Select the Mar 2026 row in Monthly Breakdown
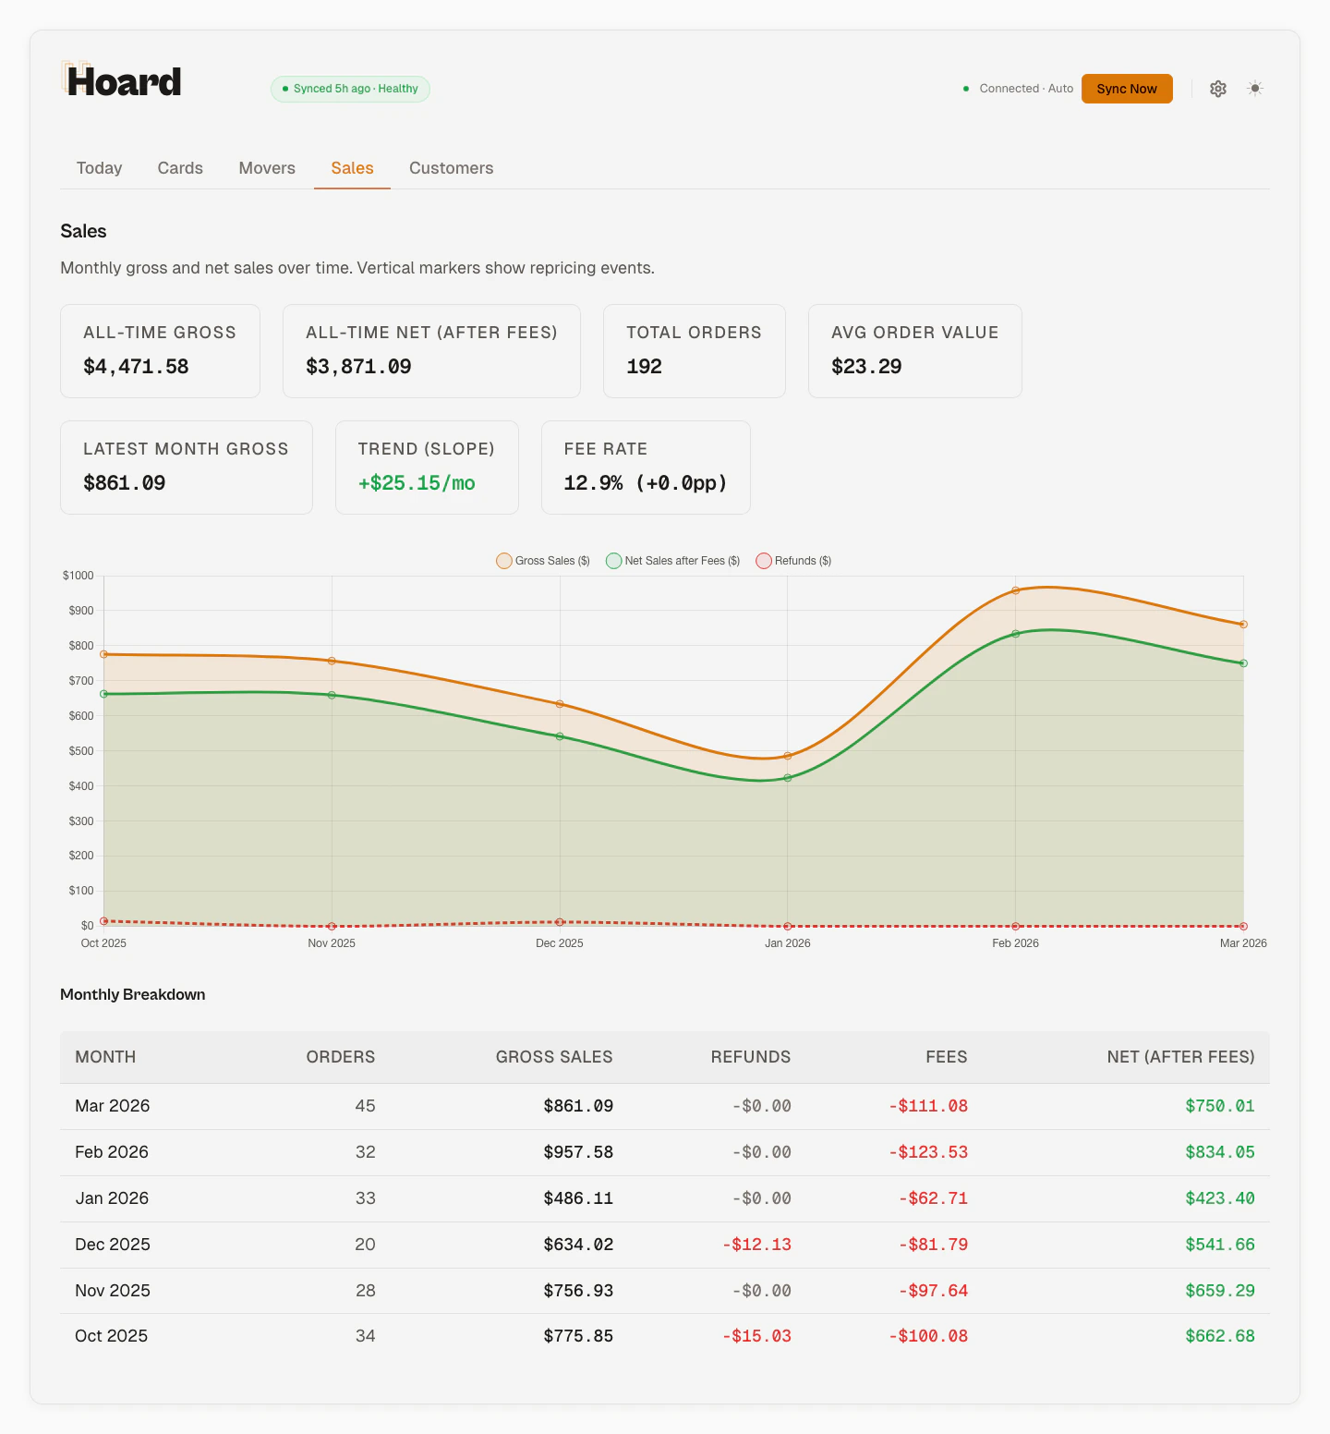1330x1434 pixels. pyautogui.click(x=665, y=1105)
